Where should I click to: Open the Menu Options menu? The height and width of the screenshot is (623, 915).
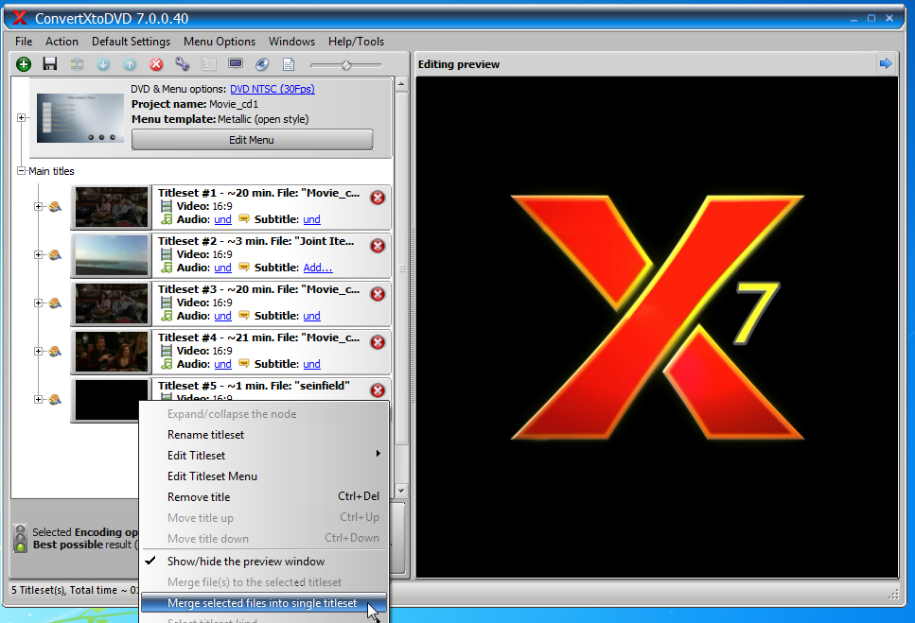pyautogui.click(x=220, y=42)
